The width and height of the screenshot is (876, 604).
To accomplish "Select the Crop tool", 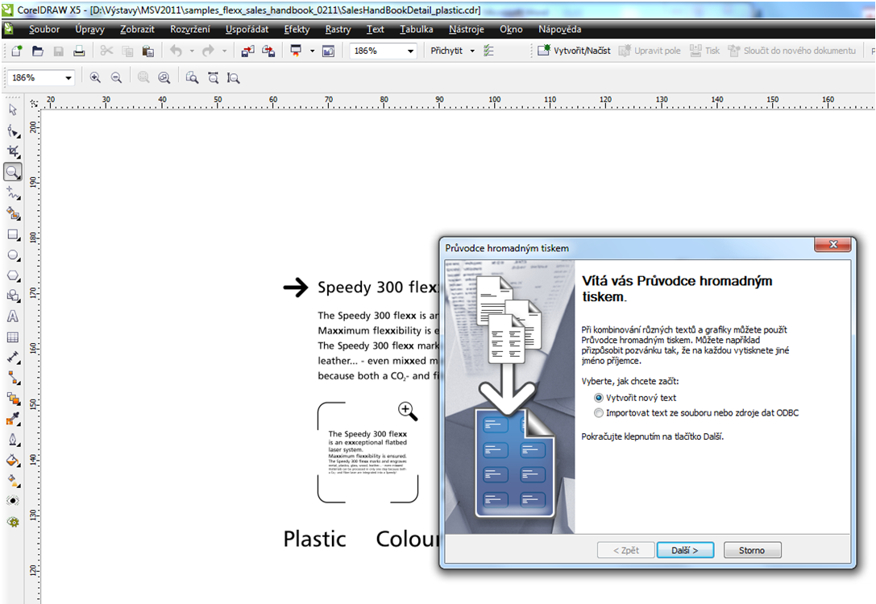I will pyautogui.click(x=13, y=151).
